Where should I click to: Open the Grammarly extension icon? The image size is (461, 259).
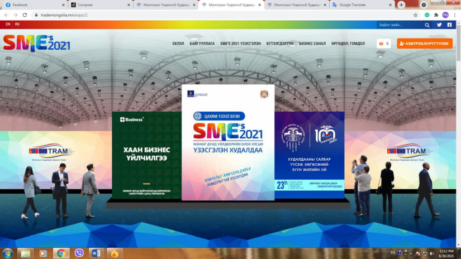pos(427,15)
